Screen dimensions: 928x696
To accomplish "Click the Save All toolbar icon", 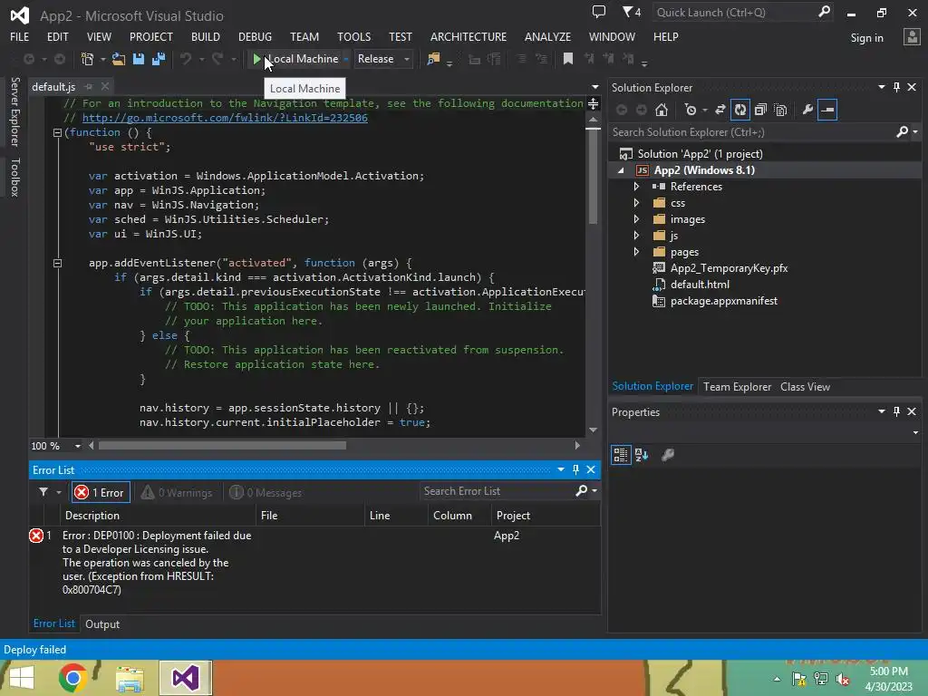I will [159, 59].
